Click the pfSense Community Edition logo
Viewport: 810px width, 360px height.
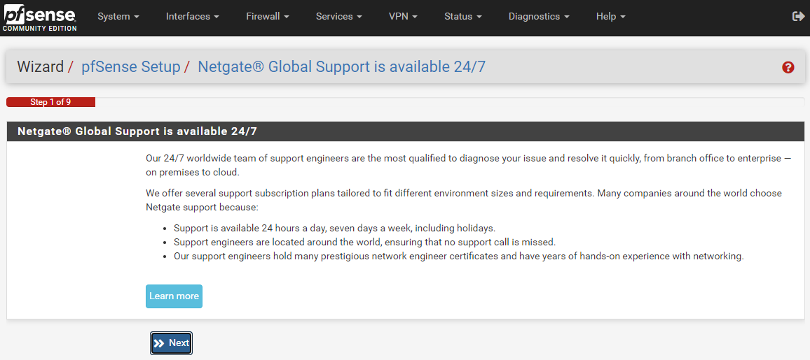40,18
